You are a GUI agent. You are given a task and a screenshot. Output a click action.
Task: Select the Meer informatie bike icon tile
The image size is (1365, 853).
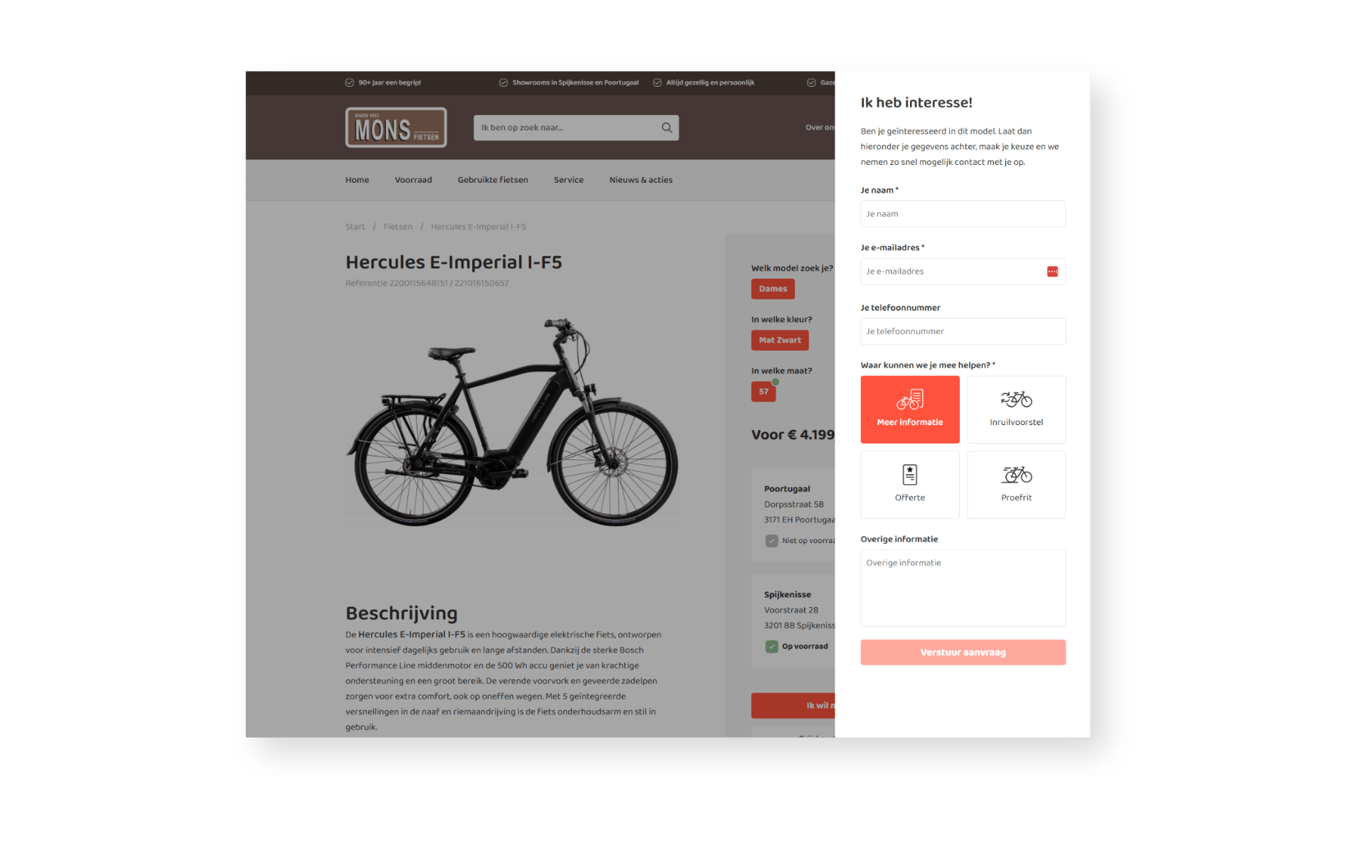point(909,409)
